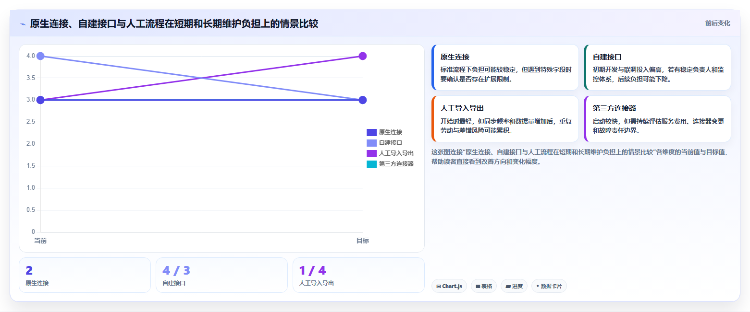Click the lightning icon beside the header title
750x312 pixels.
23,24
